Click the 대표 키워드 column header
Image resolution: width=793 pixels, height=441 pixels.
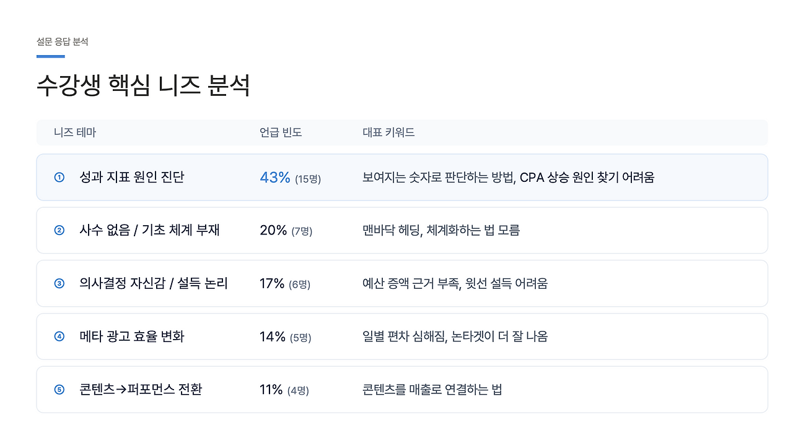[x=388, y=132]
